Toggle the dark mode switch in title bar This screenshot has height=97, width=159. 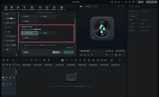[x=137, y=2]
